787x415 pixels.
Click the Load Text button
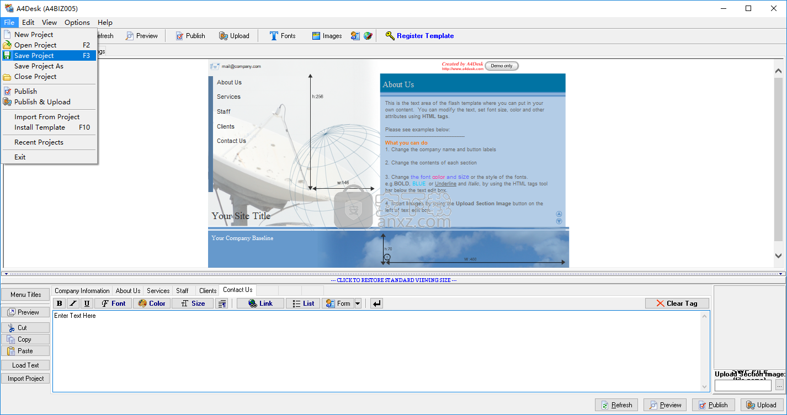pos(25,365)
